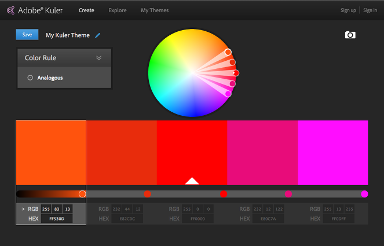Click the white base color triangle marker

point(192,181)
